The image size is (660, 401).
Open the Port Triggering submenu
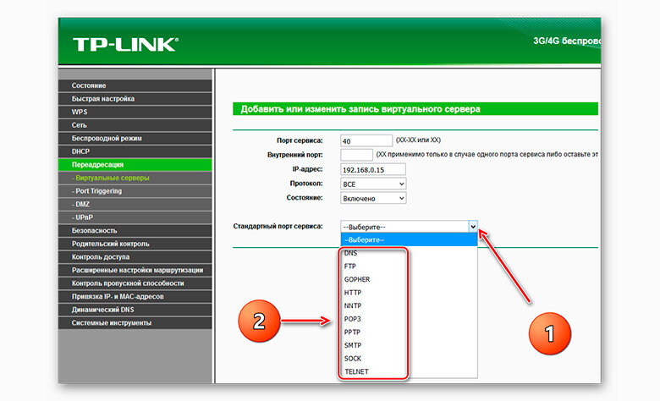(135, 191)
